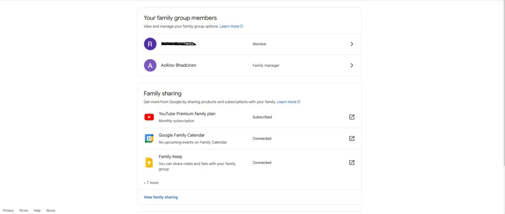The height and width of the screenshot is (214, 505).
Task: Open Learn more under family group members
Action: pyautogui.click(x=229, y=26)
